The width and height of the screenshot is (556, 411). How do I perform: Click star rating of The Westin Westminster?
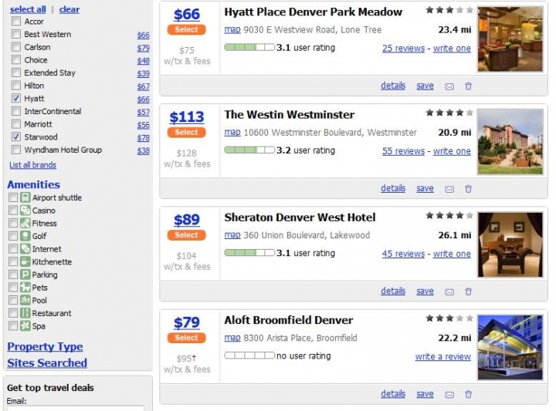coord(449,113)
